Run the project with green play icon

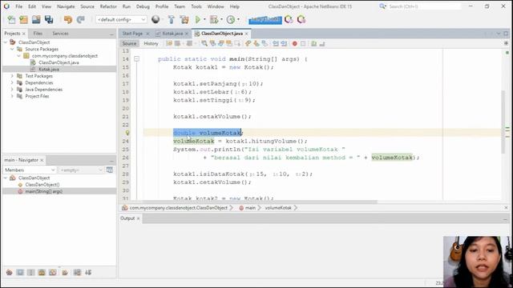point(198,19)
